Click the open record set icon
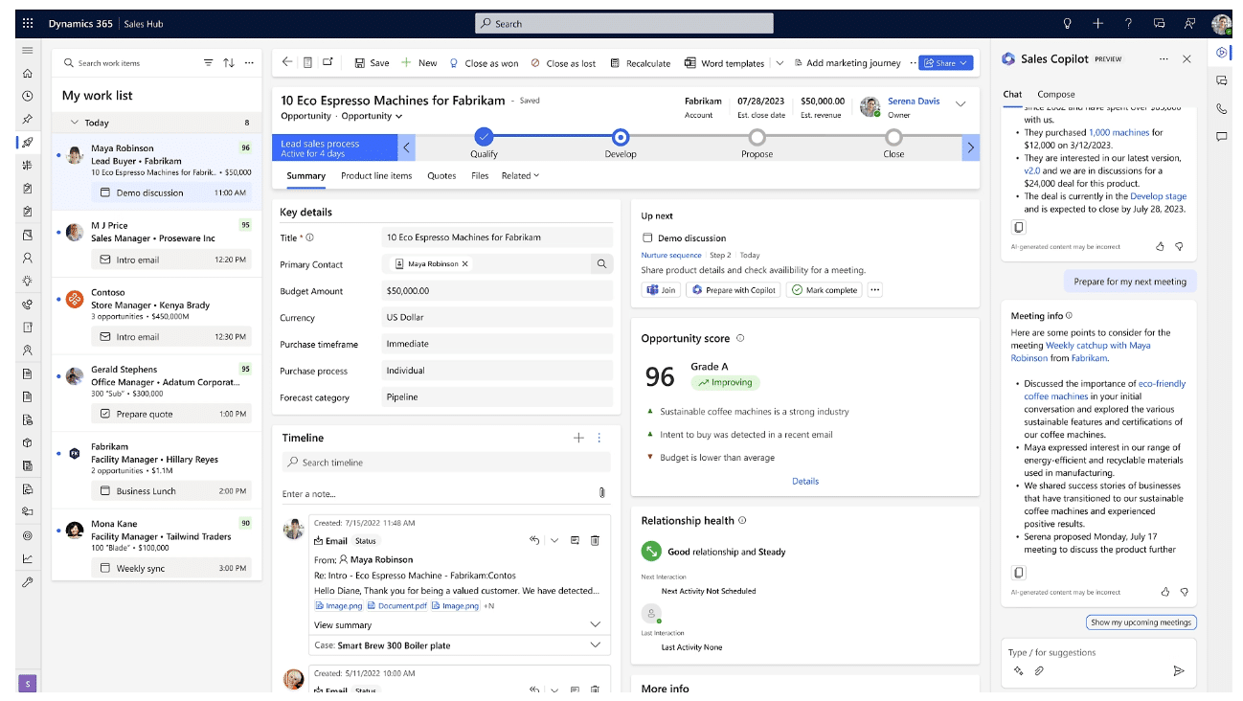 click(x=307, y=62)
